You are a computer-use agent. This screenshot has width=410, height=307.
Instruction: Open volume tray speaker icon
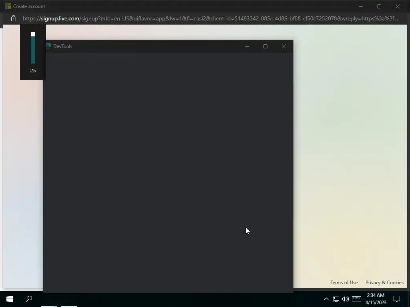pyautogui.click(x=346, y=299)
